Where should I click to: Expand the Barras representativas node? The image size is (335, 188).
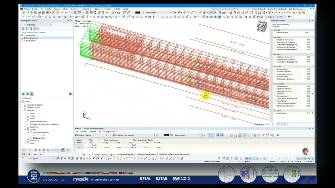point(25,121)
